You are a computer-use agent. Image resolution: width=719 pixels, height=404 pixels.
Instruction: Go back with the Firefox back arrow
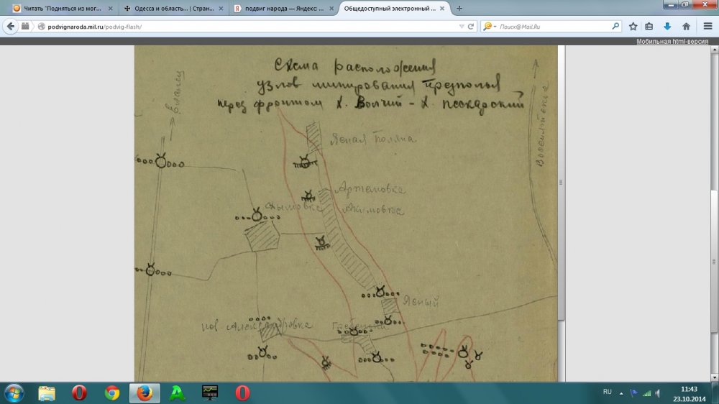coord(11,27)
